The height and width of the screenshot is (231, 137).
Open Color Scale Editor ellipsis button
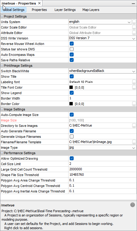(x=134, y=27)
